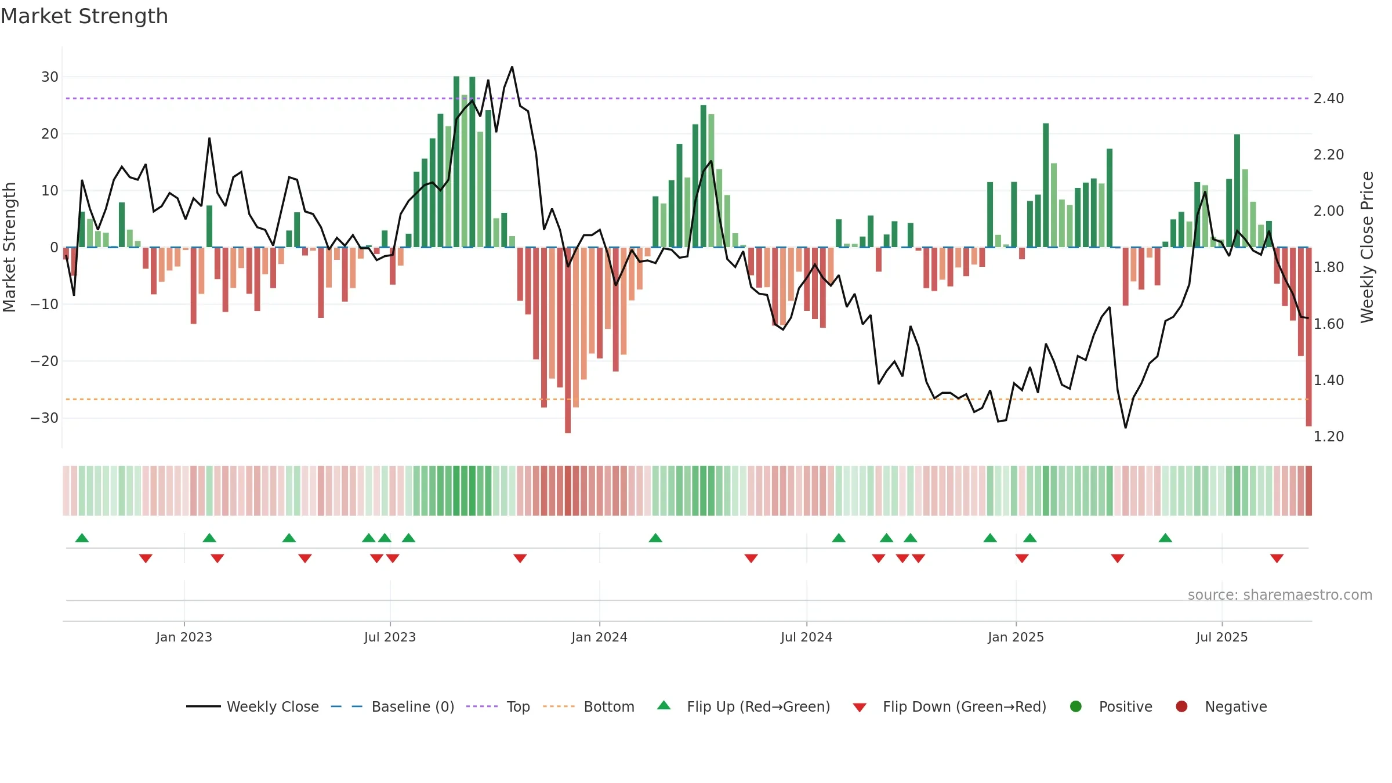The image size is (1392, 783).
Task: Click the −30 tick on left axis
Action: click(45, 418)
